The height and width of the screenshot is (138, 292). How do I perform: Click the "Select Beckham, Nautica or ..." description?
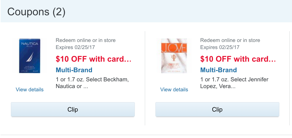point(92,83)
